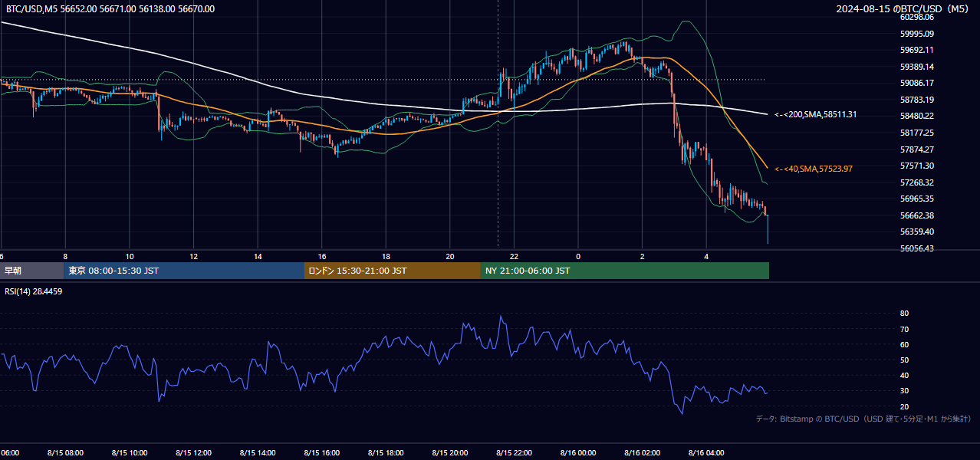Click RSI scale level 30
Viewport: 980px width, 460px height.
(904, 391)
